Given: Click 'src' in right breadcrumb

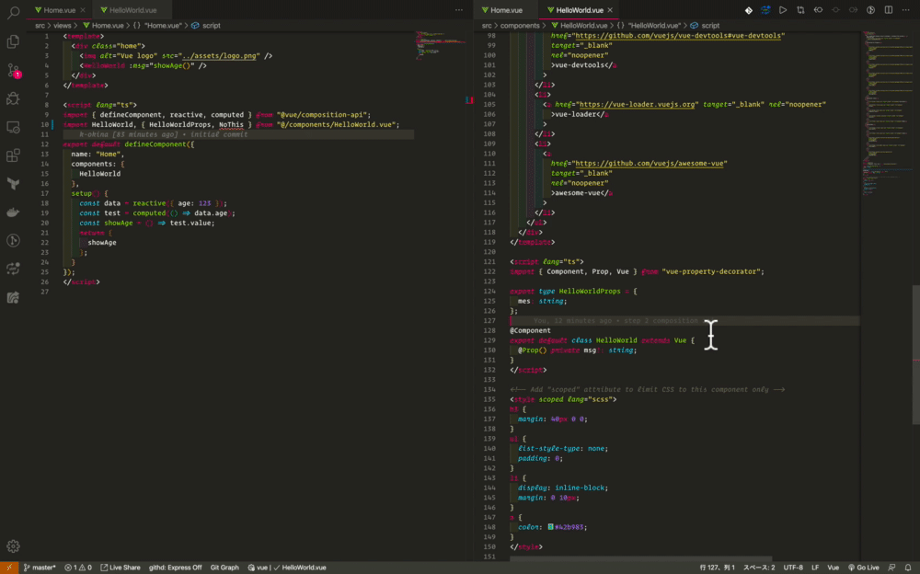Looking at the screenshot, I should 487,26.
